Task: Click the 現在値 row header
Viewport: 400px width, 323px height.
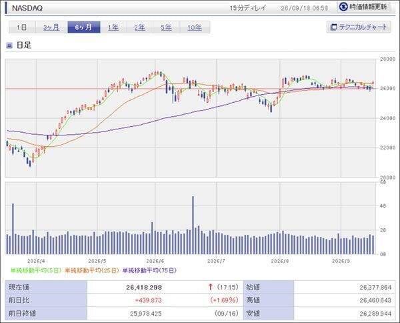Action: tap(46, 287)
